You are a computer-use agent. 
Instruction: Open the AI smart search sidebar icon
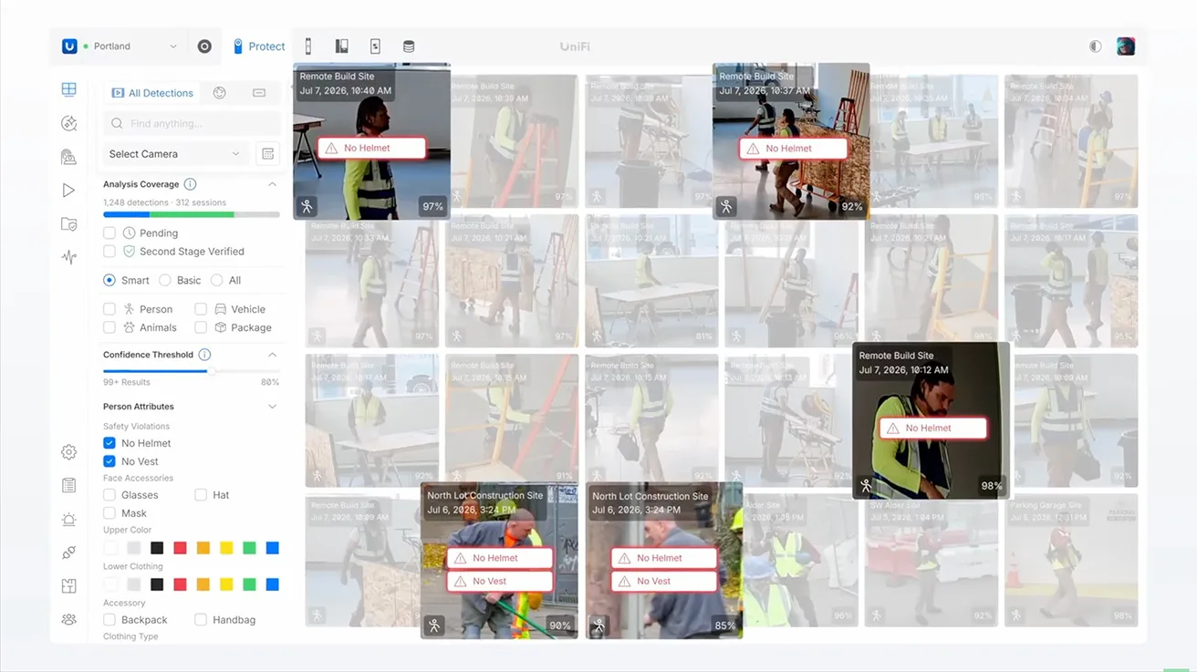[68, 123]
